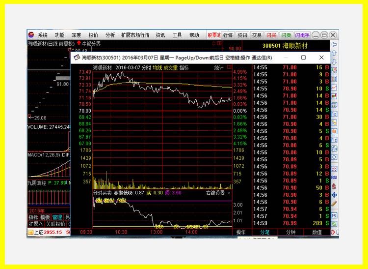The image size is (368, 269).
Task: Click the RSI indicator icon
Action: [334, 178]
